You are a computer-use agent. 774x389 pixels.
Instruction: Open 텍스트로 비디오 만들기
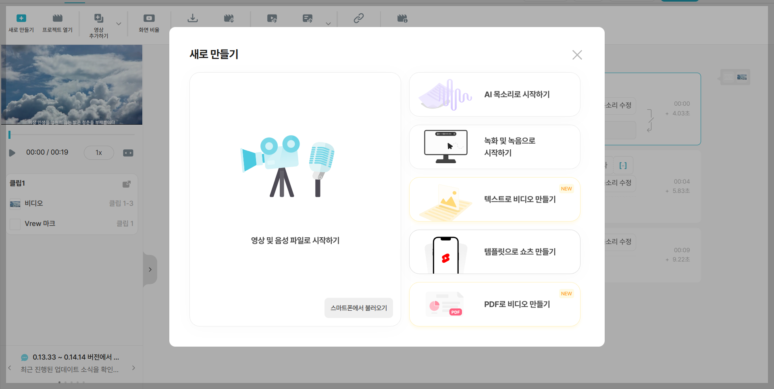[x=494, y=199]
